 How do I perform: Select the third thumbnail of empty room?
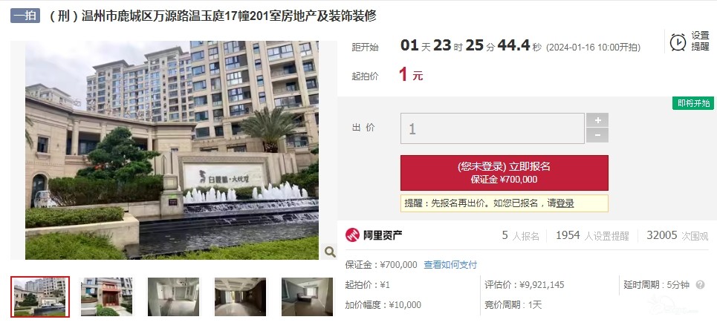(x=173, y=297)
